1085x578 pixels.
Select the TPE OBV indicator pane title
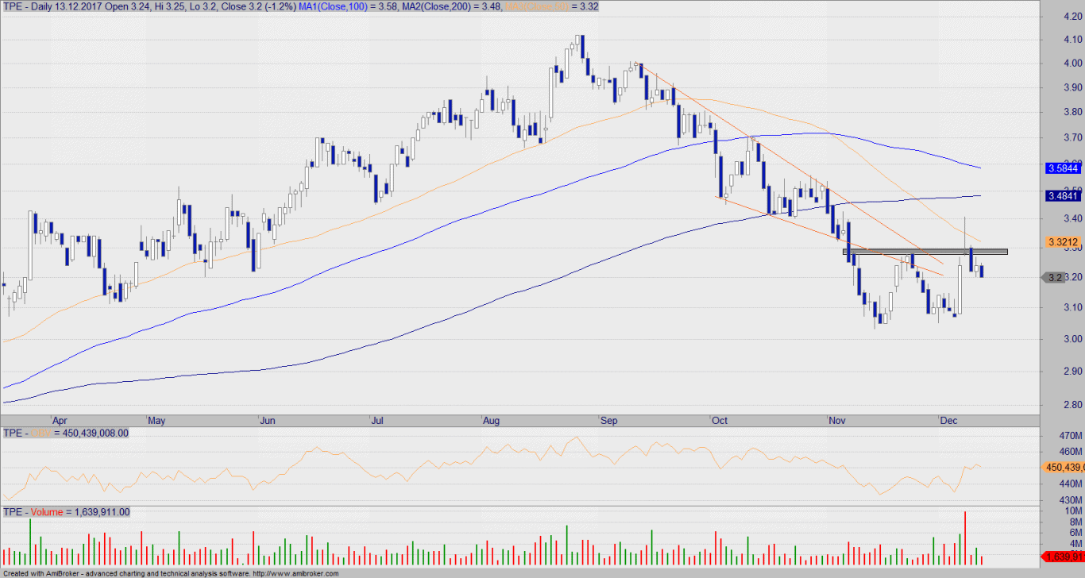point(66,433)
